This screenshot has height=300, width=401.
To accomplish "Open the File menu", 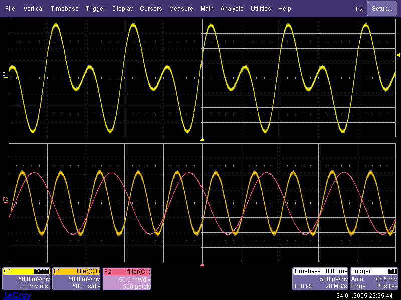I will tap(10, 9).
